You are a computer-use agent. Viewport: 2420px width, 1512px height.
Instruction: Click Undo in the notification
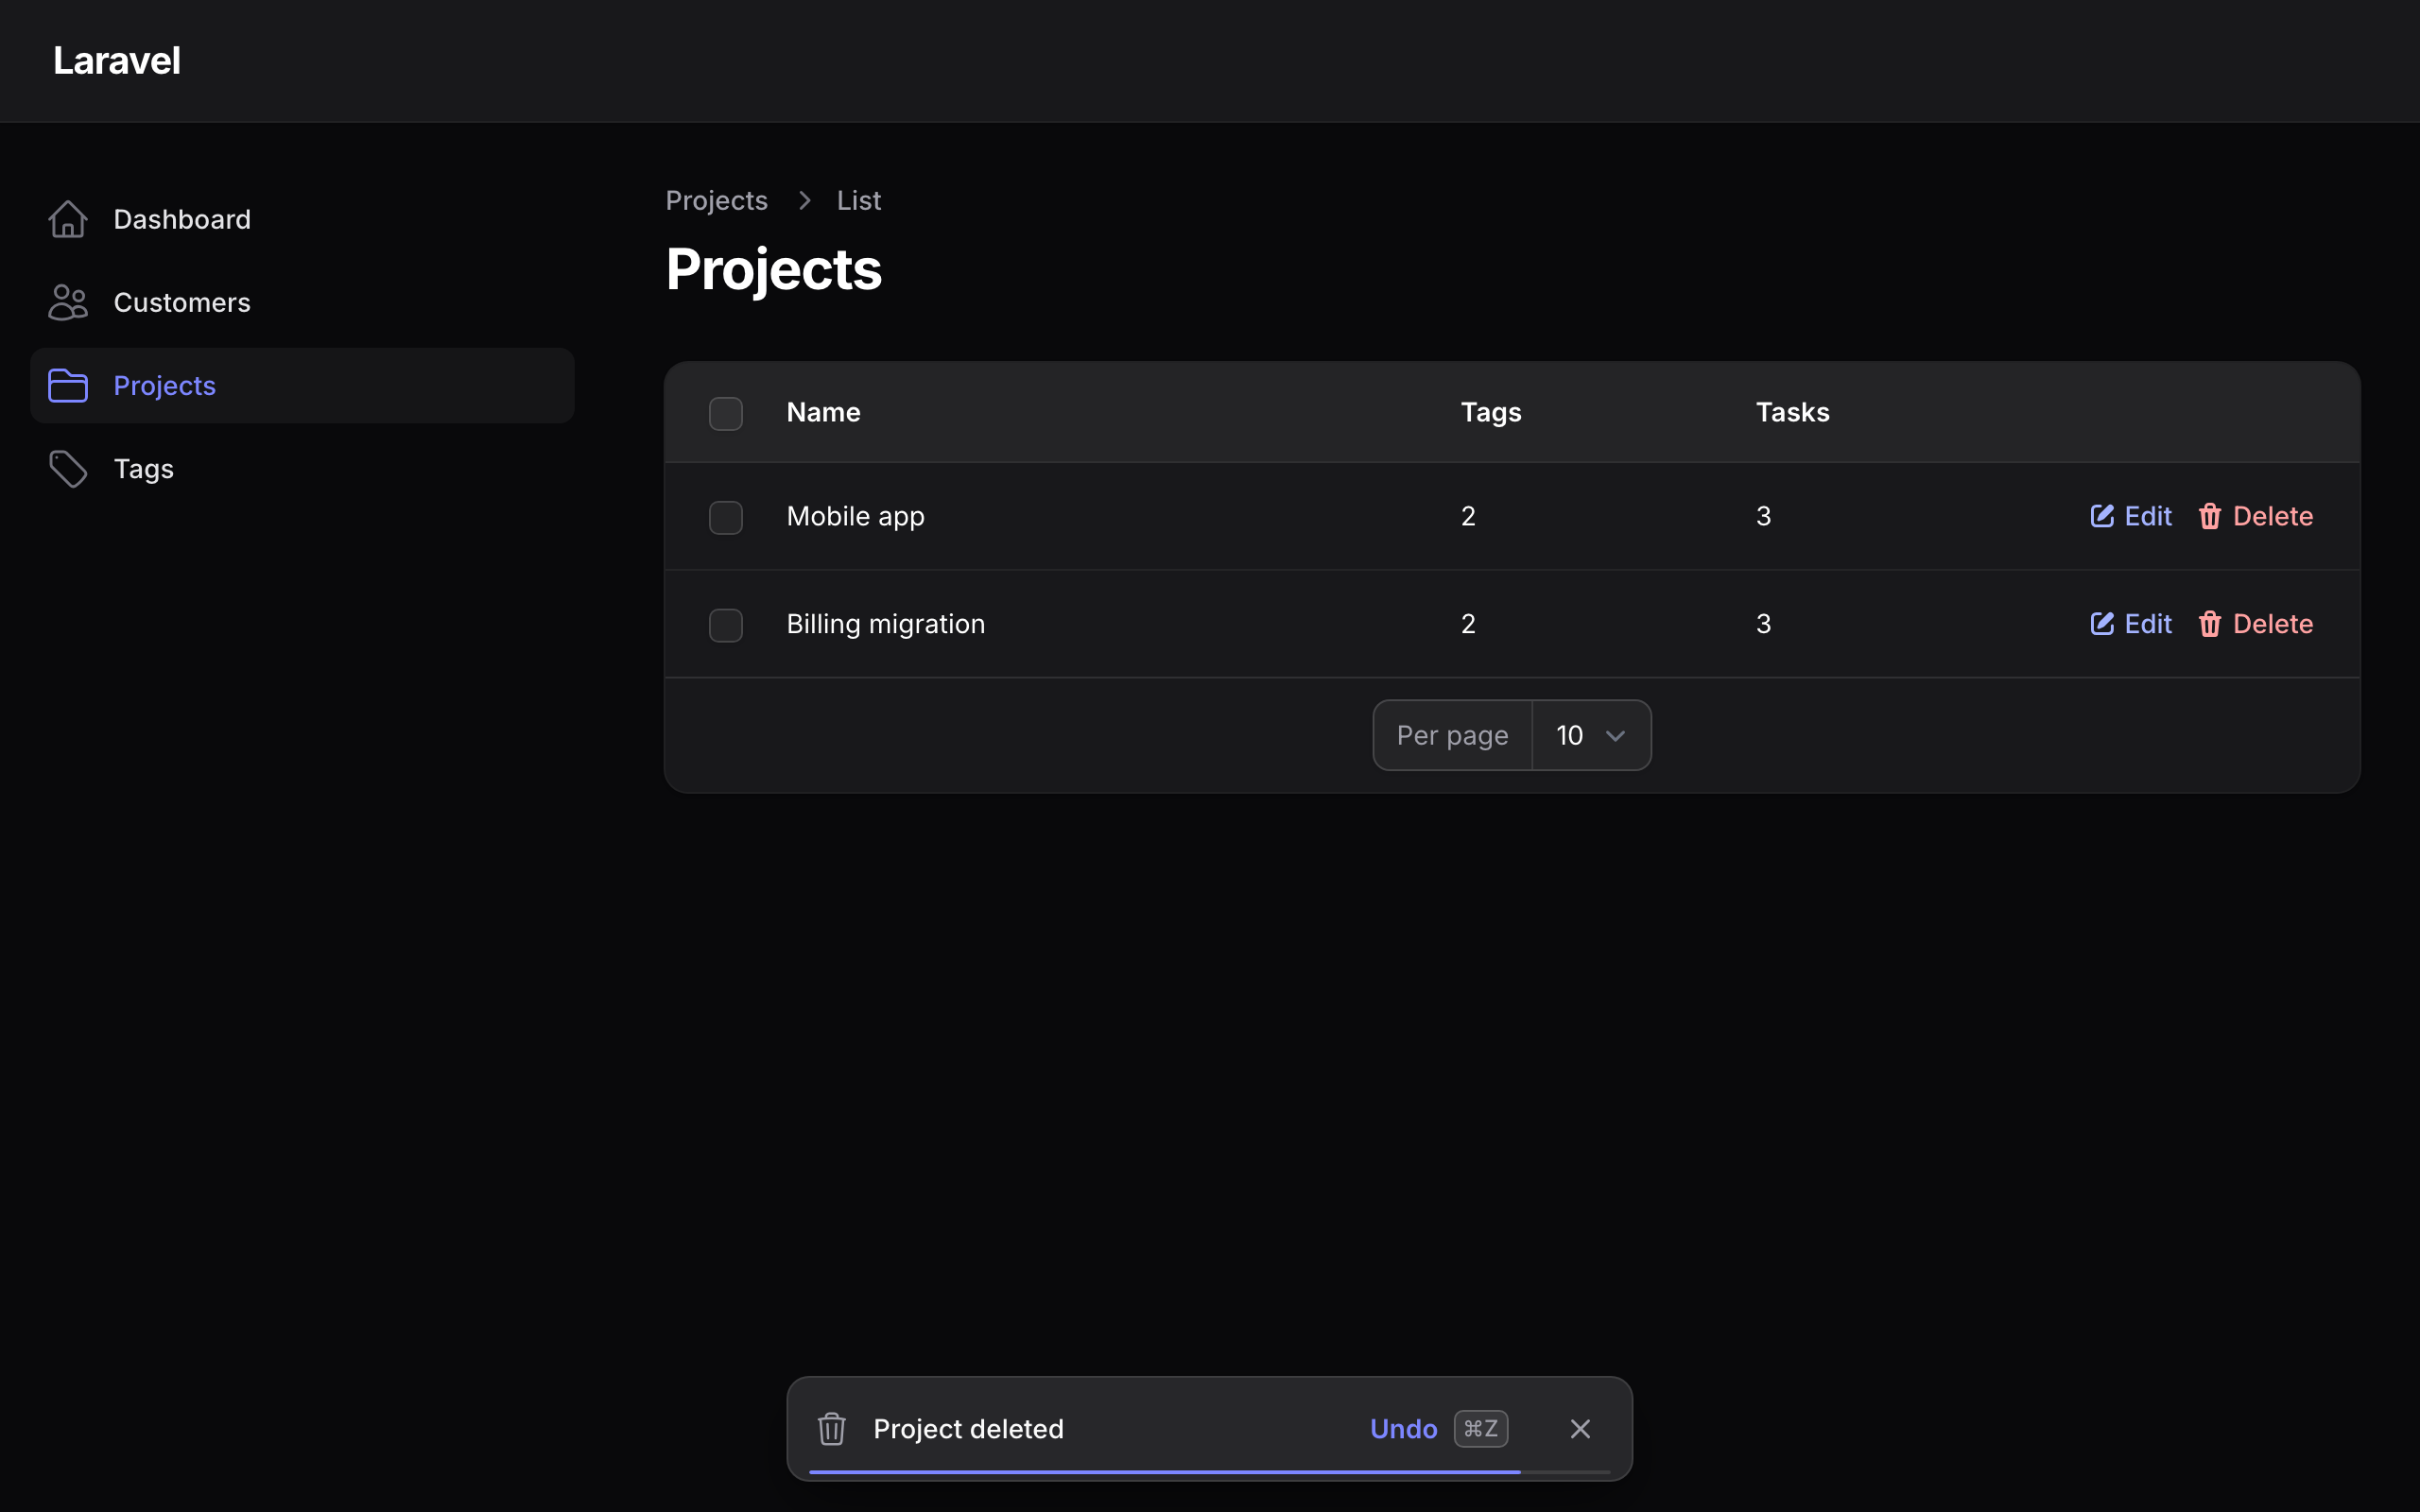point(1403,1429)
